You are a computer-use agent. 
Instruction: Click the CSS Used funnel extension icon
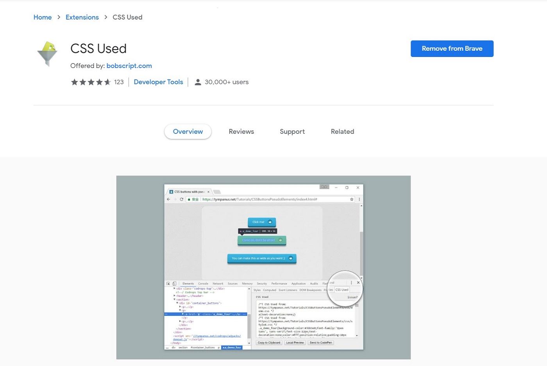[x=47, y=53]
